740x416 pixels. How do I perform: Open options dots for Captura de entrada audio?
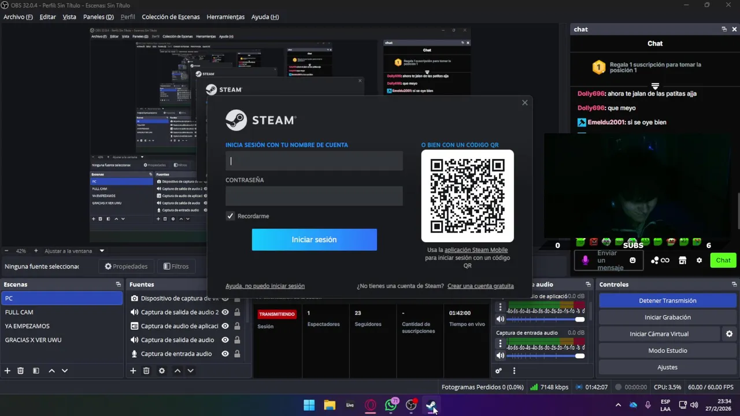(501, 343)
